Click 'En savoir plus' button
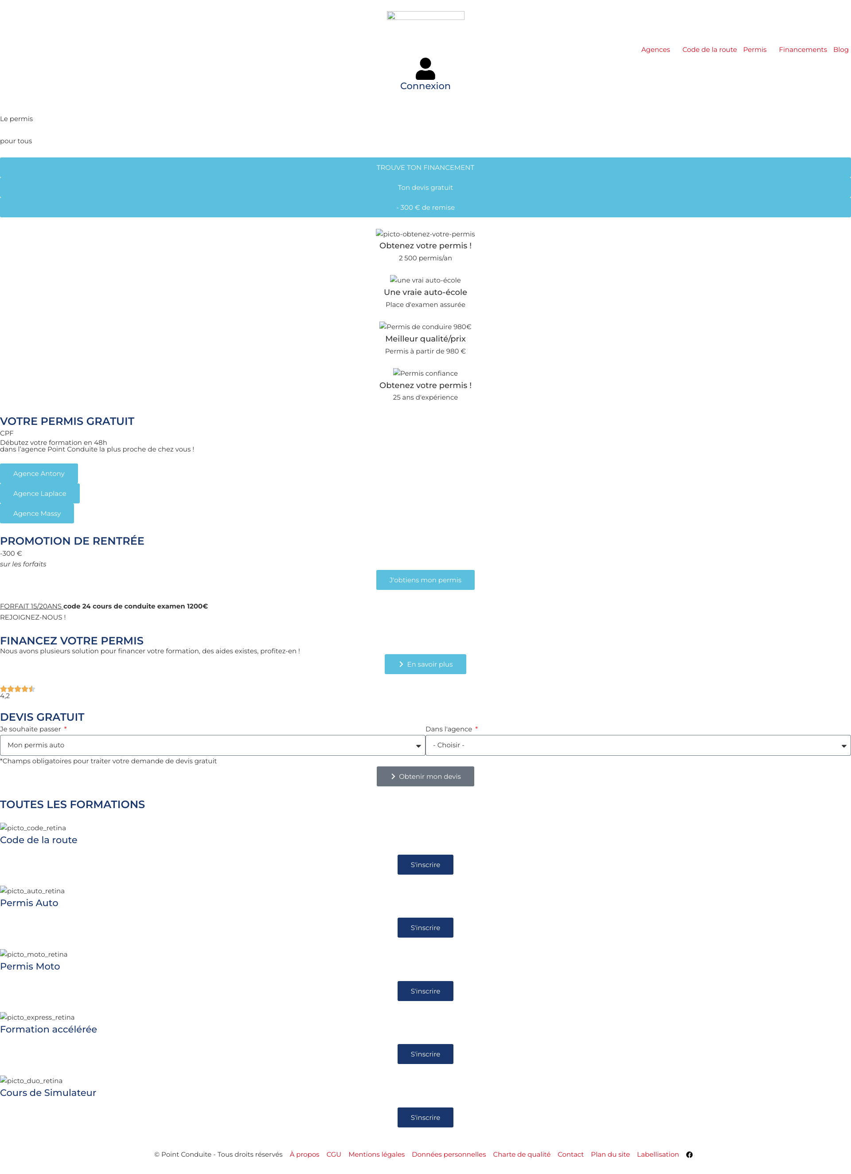The width and height of the screenshot is (851, 1174). [x=425, y=664]
